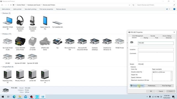
Task: Open Mail app from taskbar
Action: click(x=26, y=97)
